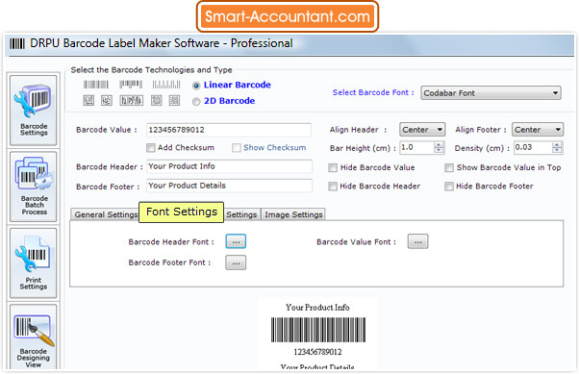Switch to Barcode Designing View
Image resolution: width=579 pixels, height=374 pixels.
(x=34, y=337)
